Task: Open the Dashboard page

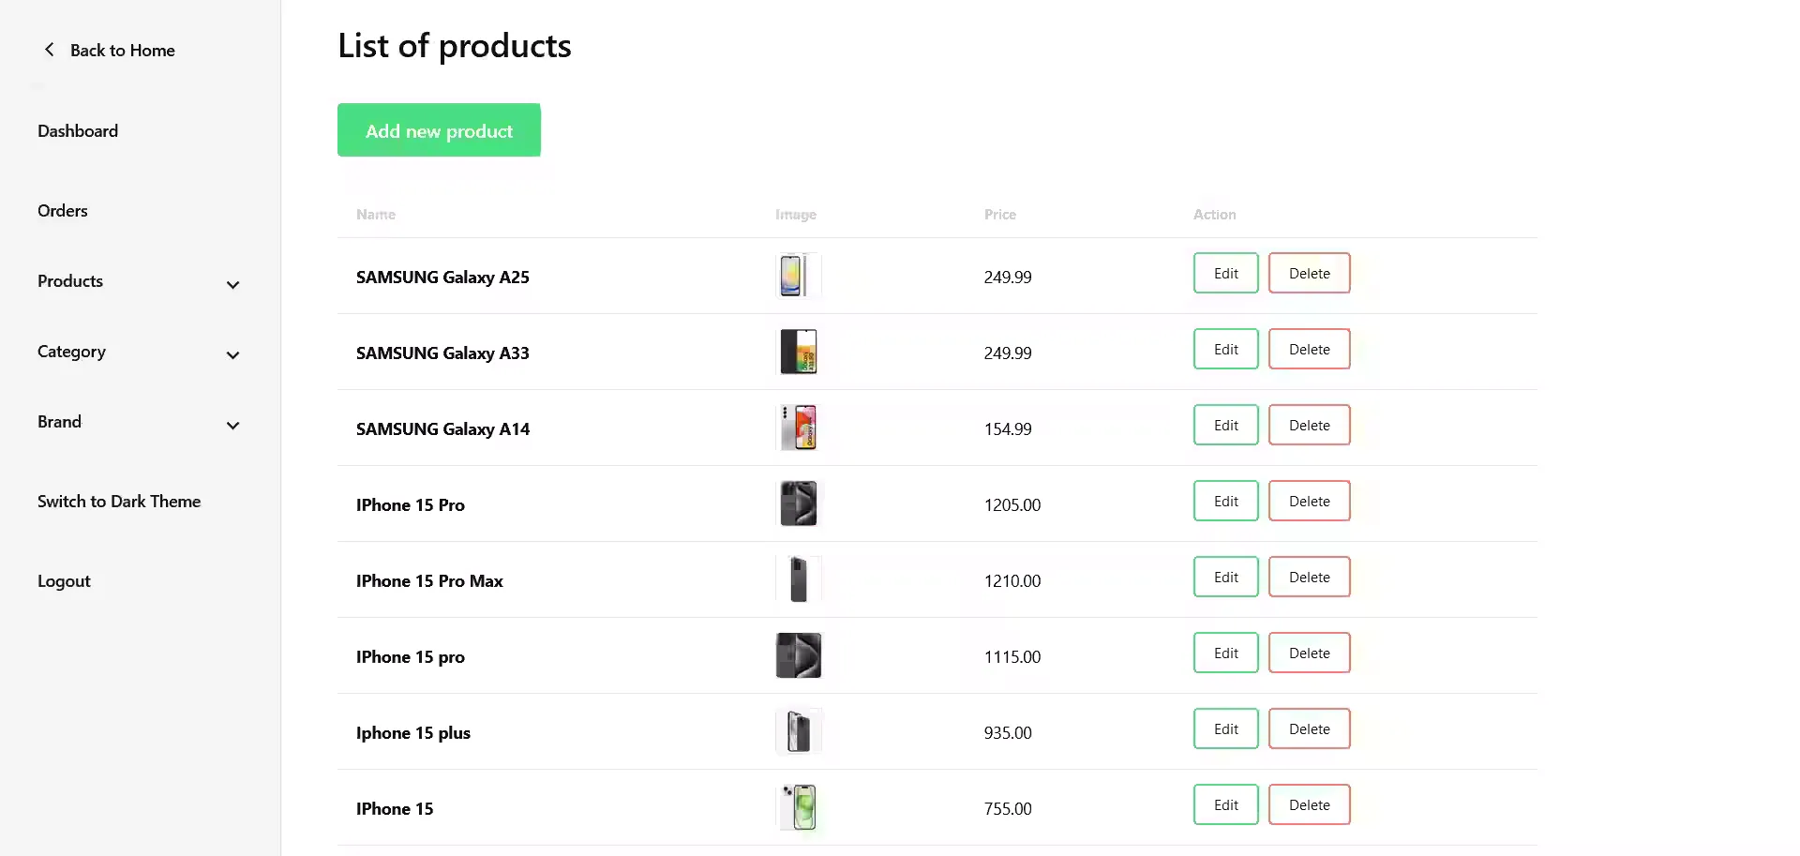Action: pos(78,130)
